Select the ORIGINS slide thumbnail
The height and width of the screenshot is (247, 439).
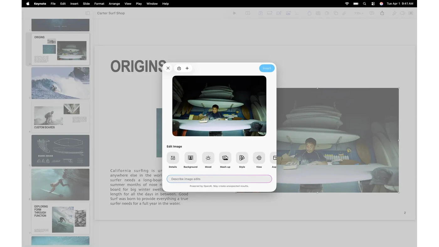60,49
